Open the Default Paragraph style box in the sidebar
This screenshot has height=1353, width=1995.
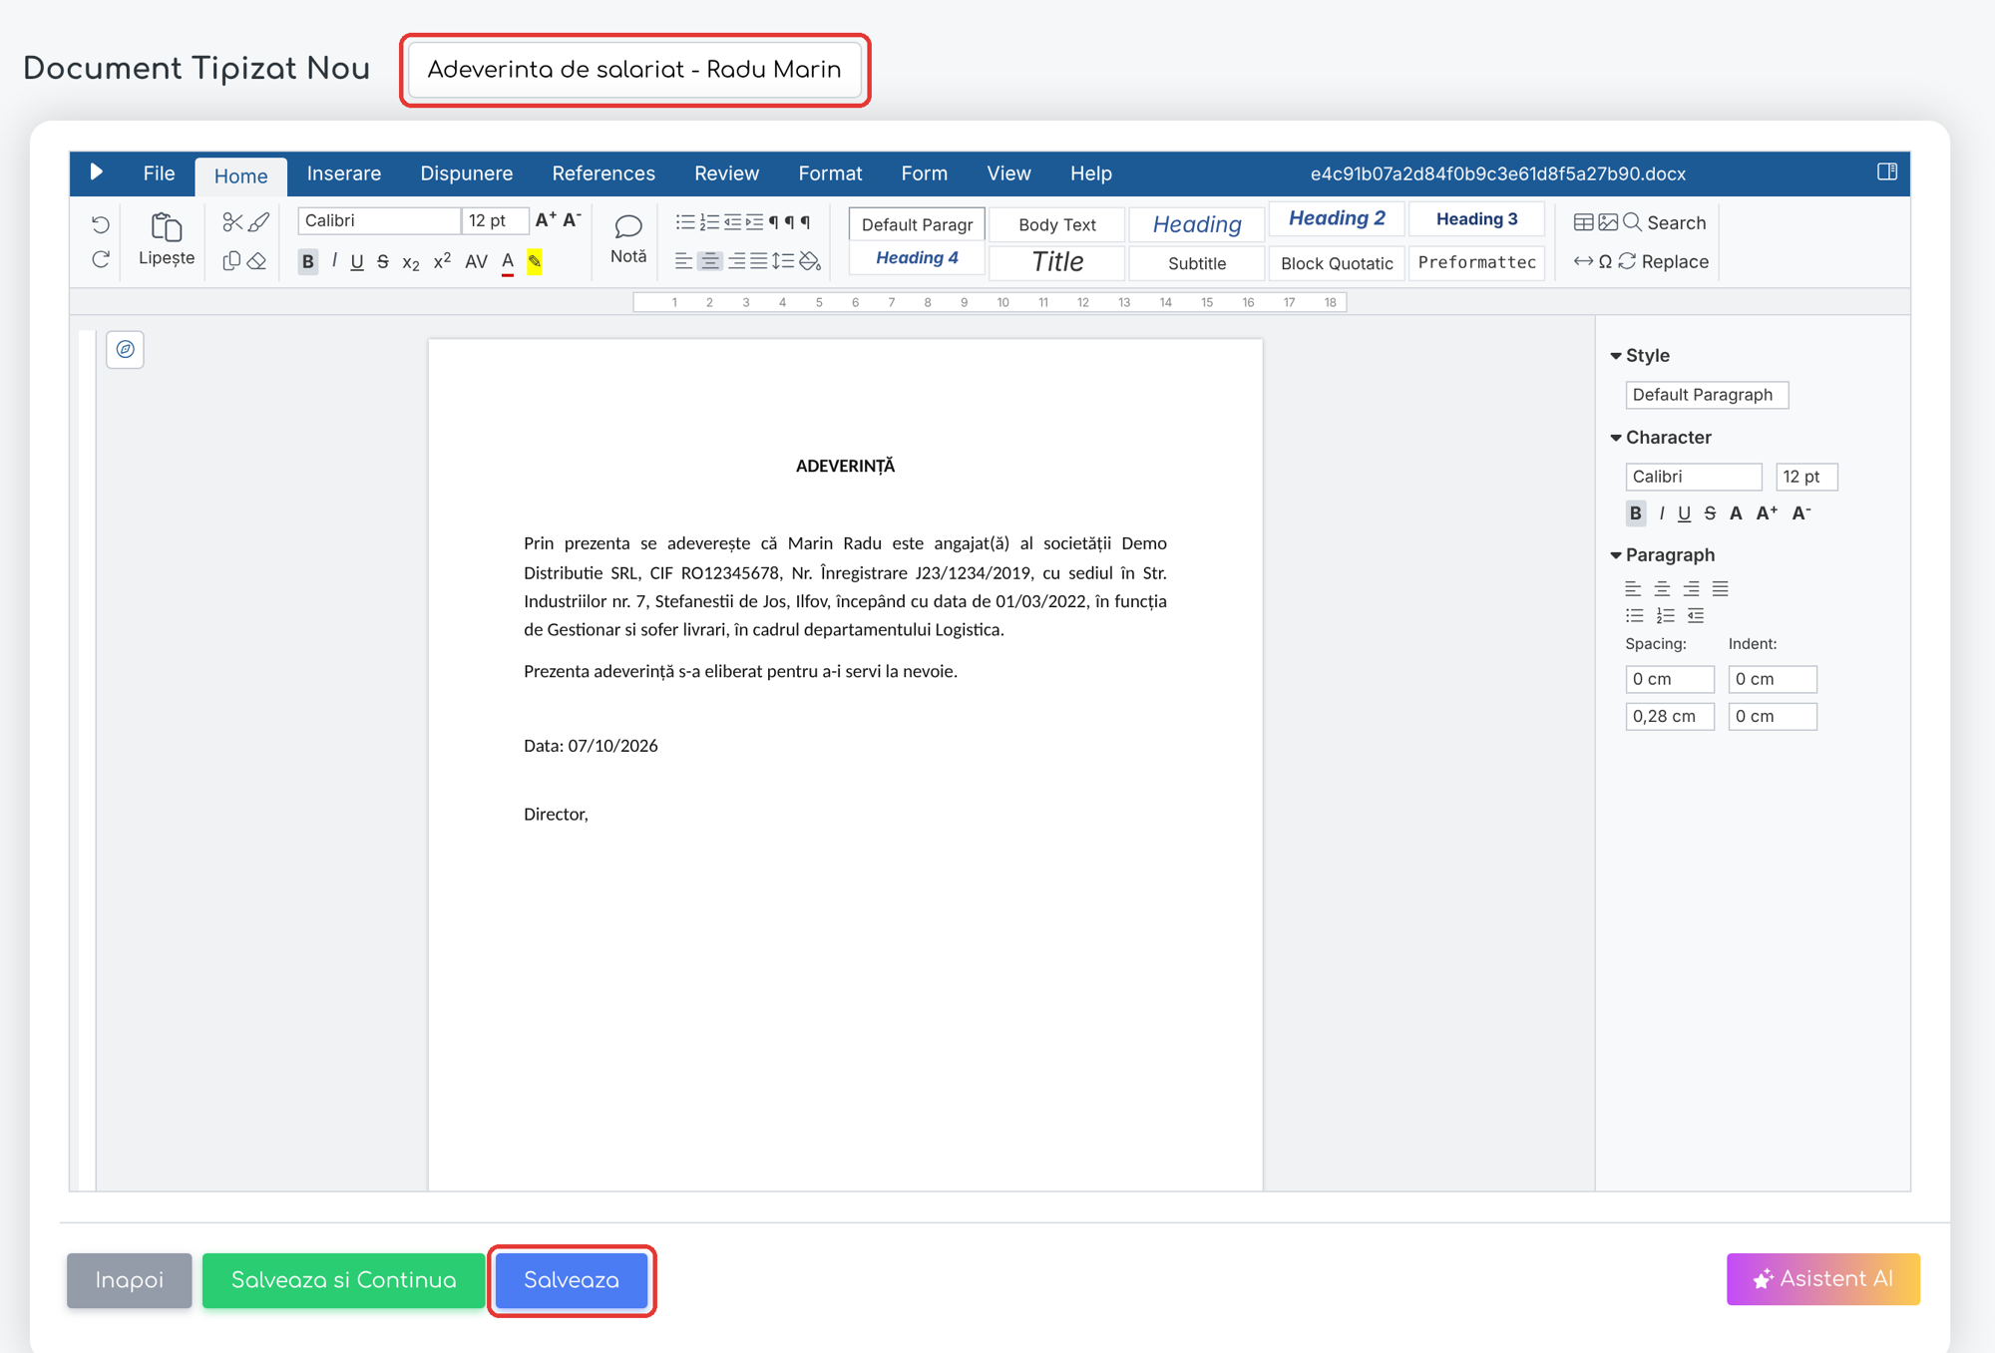(x=1707, y=395)
